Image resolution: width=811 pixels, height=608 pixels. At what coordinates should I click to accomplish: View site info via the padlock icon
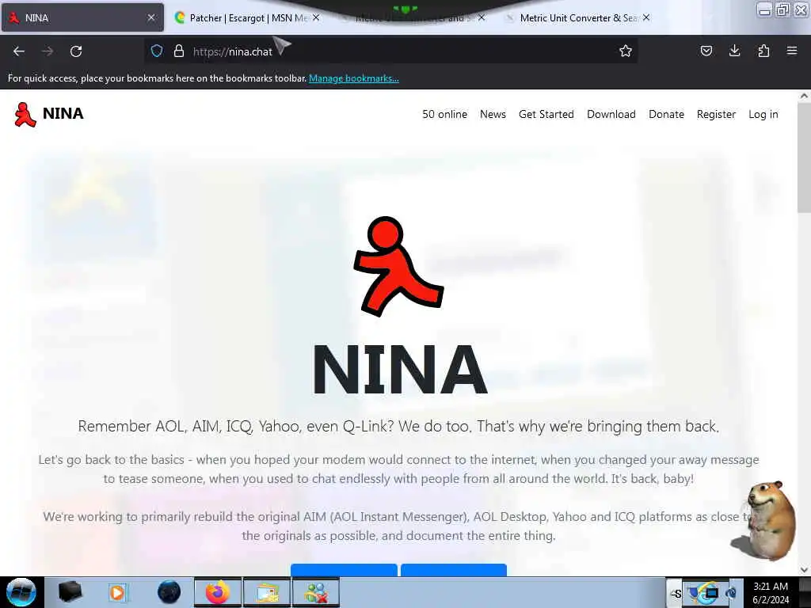click(179, 51)
